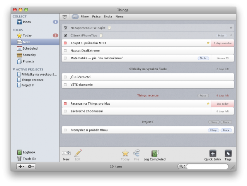Click Přihlášky na vysokou školu heading
Image resolution: width=247 pixels, height=186 pixels.
147,69
